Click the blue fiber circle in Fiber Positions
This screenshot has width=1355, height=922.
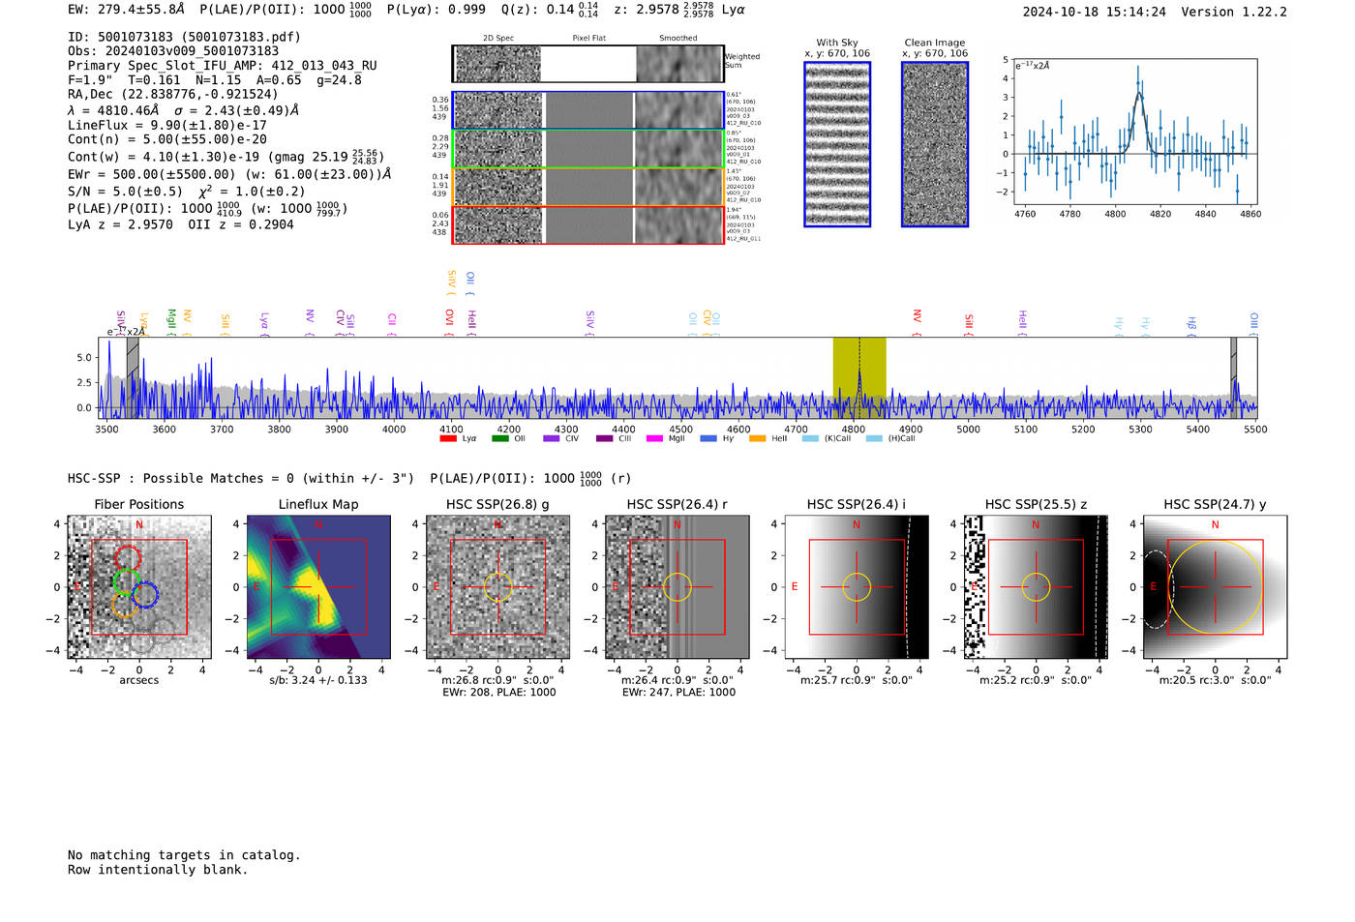point(145,595)
